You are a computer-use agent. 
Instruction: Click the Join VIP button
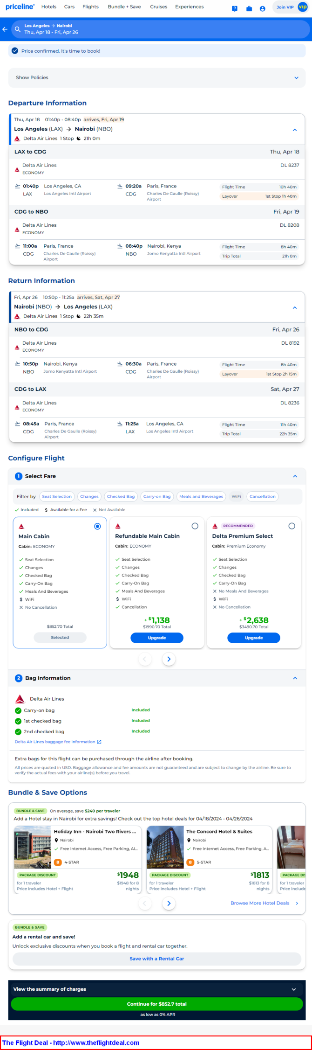point(285,7)
